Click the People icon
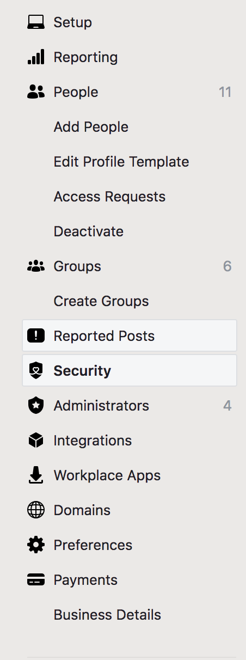The image size is (246, 660). click(x=36, y=92)
